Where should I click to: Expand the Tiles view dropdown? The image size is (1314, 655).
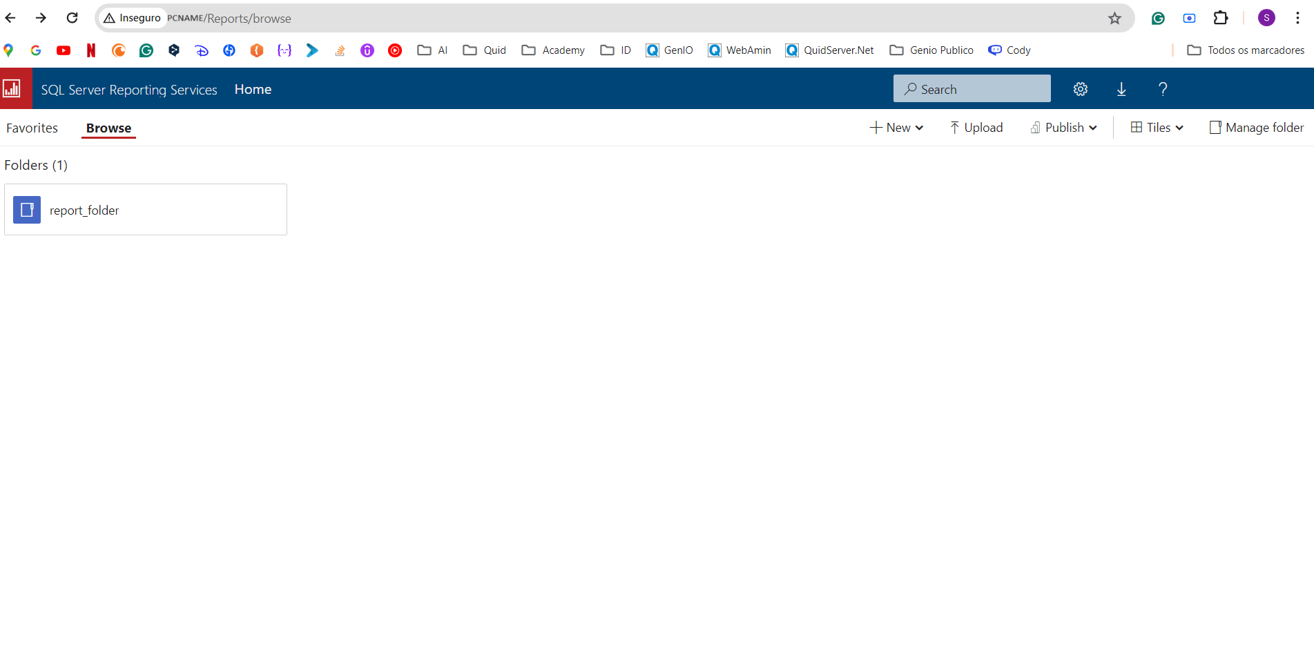coord(1157,128)
